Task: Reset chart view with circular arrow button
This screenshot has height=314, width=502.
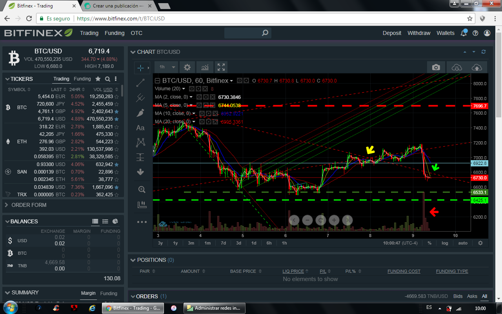Action: (x=321, y=220)
